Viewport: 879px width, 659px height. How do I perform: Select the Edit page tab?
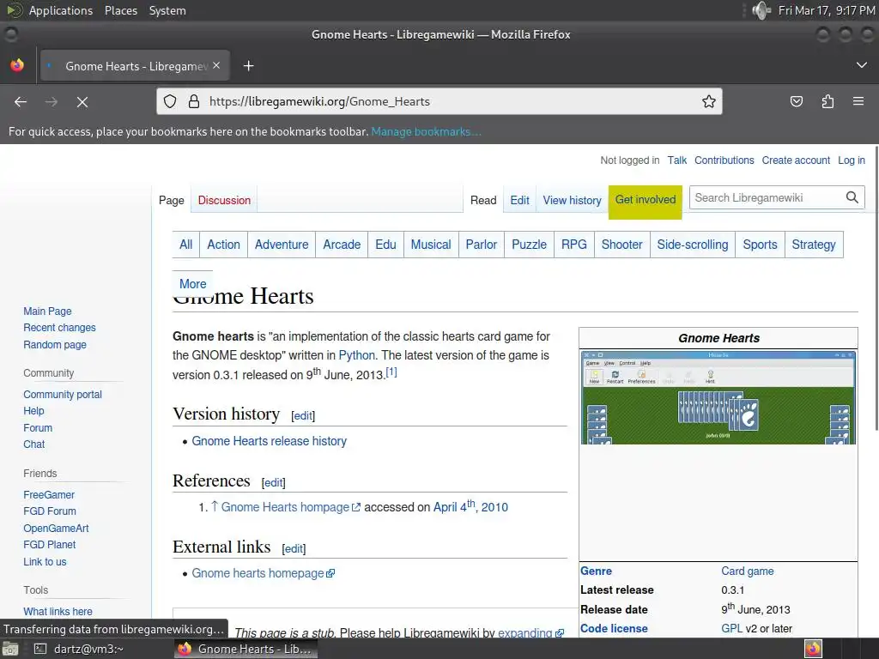[519, 200]
